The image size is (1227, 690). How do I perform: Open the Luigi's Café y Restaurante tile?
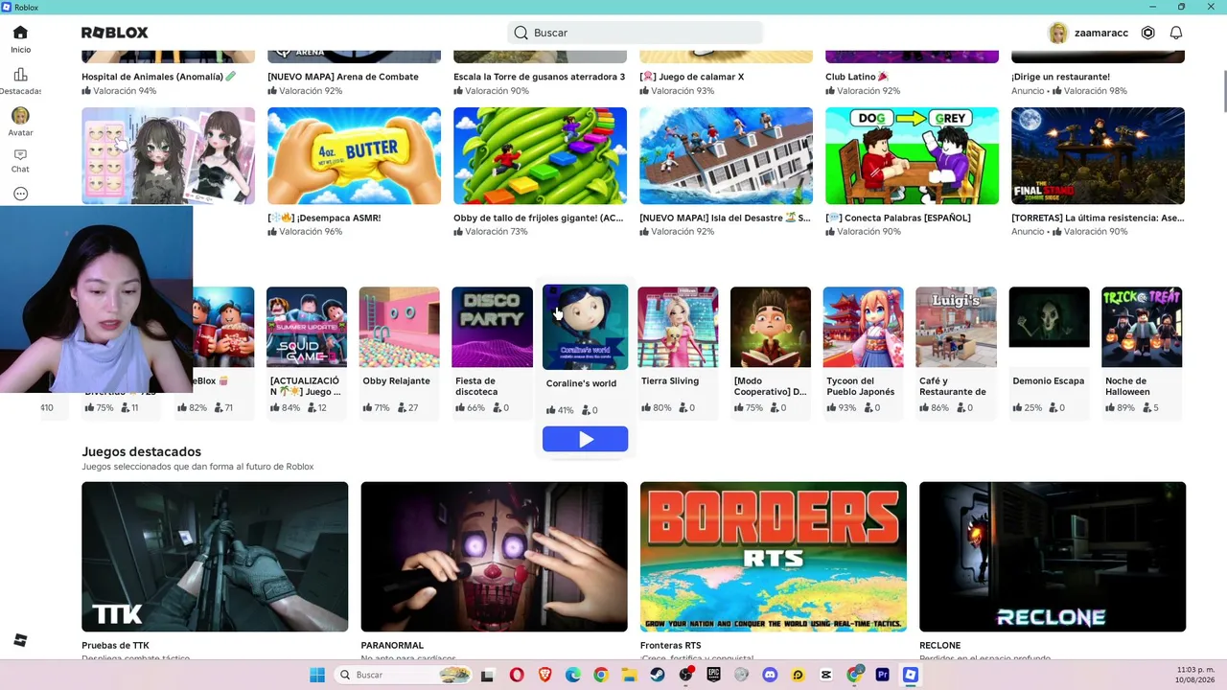[x=956, y=327]
